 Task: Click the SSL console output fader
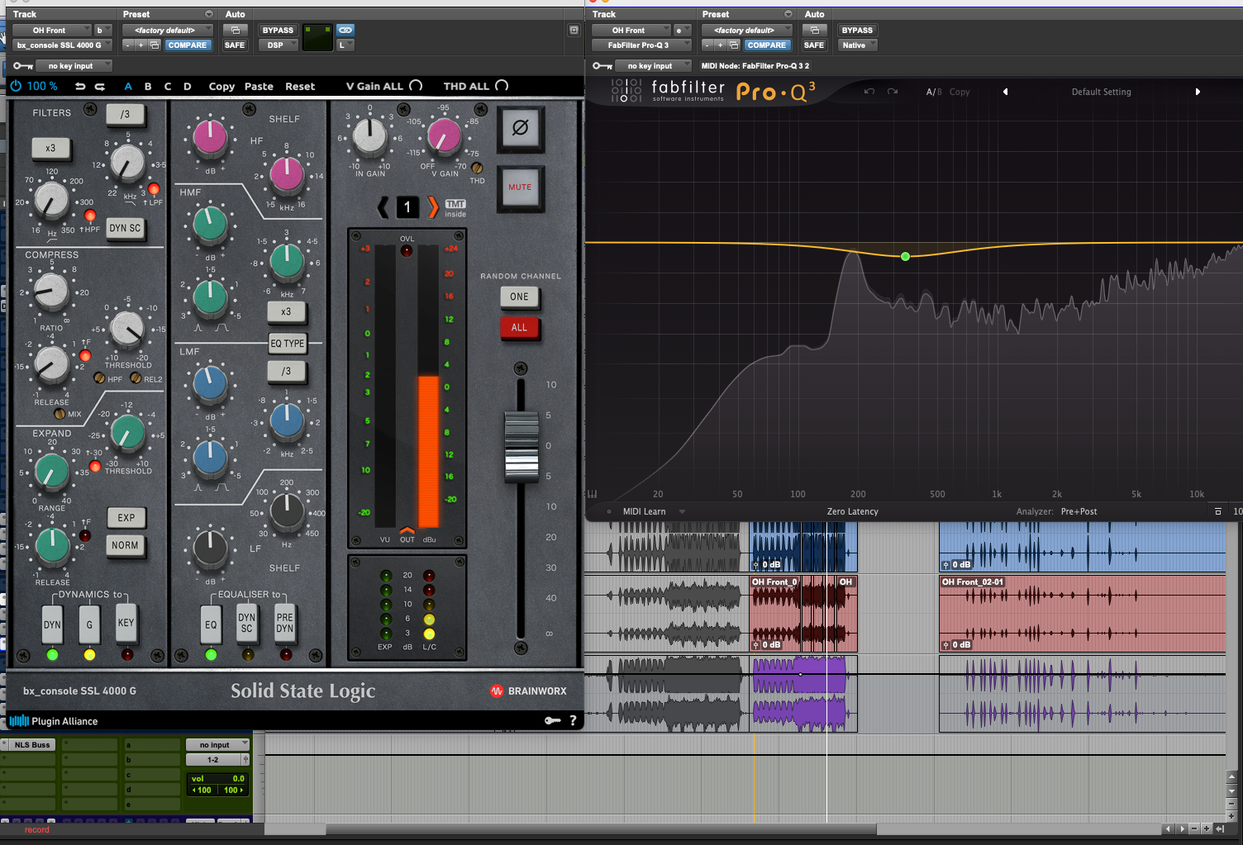(x=521, y=449)
